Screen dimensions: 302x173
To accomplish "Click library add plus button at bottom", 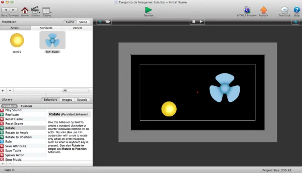I will (3, 164).
